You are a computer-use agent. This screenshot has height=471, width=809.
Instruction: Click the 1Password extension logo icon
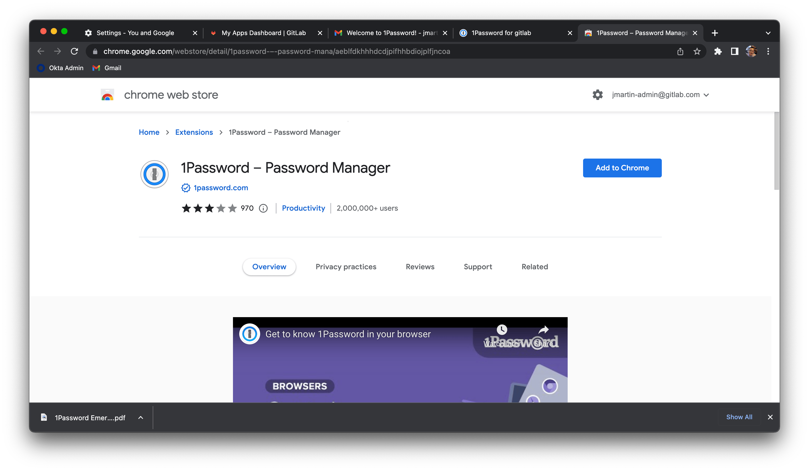tap(155, 174)
